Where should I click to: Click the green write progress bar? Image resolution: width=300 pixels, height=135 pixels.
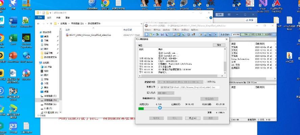(182, 109)
